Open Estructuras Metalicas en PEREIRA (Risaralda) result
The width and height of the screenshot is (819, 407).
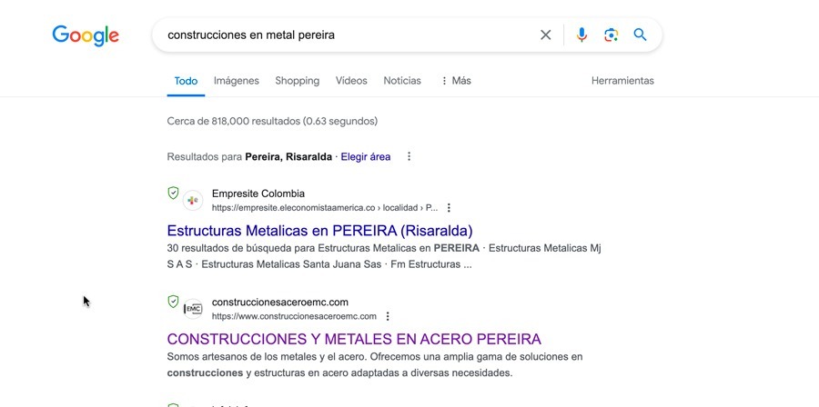319,231
